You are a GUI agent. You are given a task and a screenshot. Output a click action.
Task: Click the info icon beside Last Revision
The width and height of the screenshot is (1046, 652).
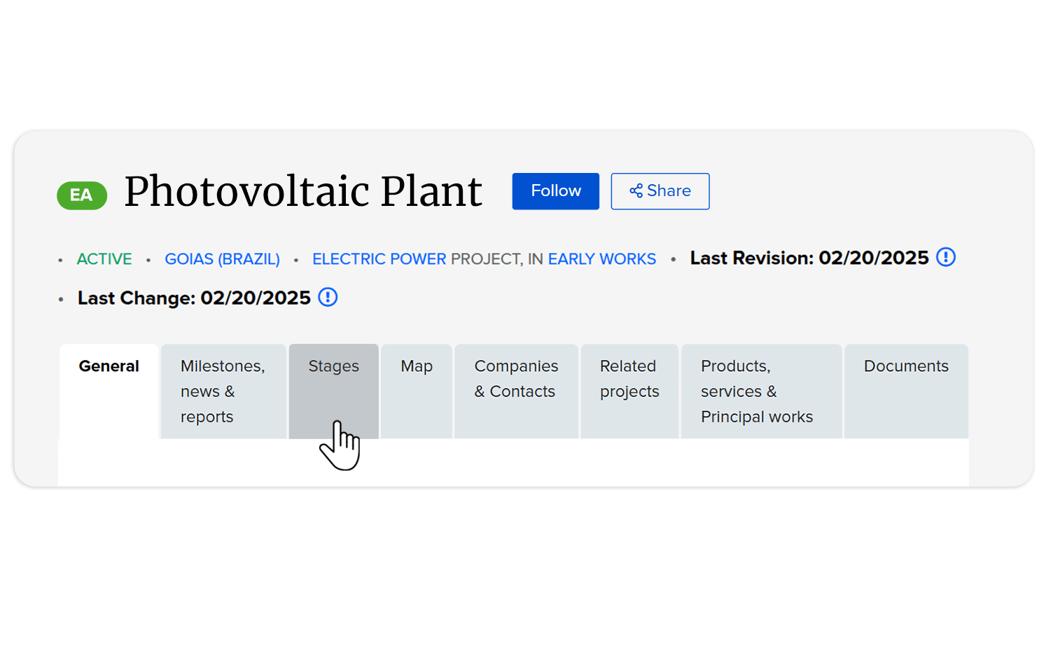pos(945,258)
